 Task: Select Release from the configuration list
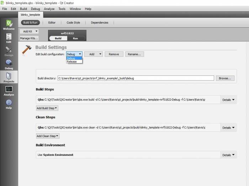click(72, 62)
